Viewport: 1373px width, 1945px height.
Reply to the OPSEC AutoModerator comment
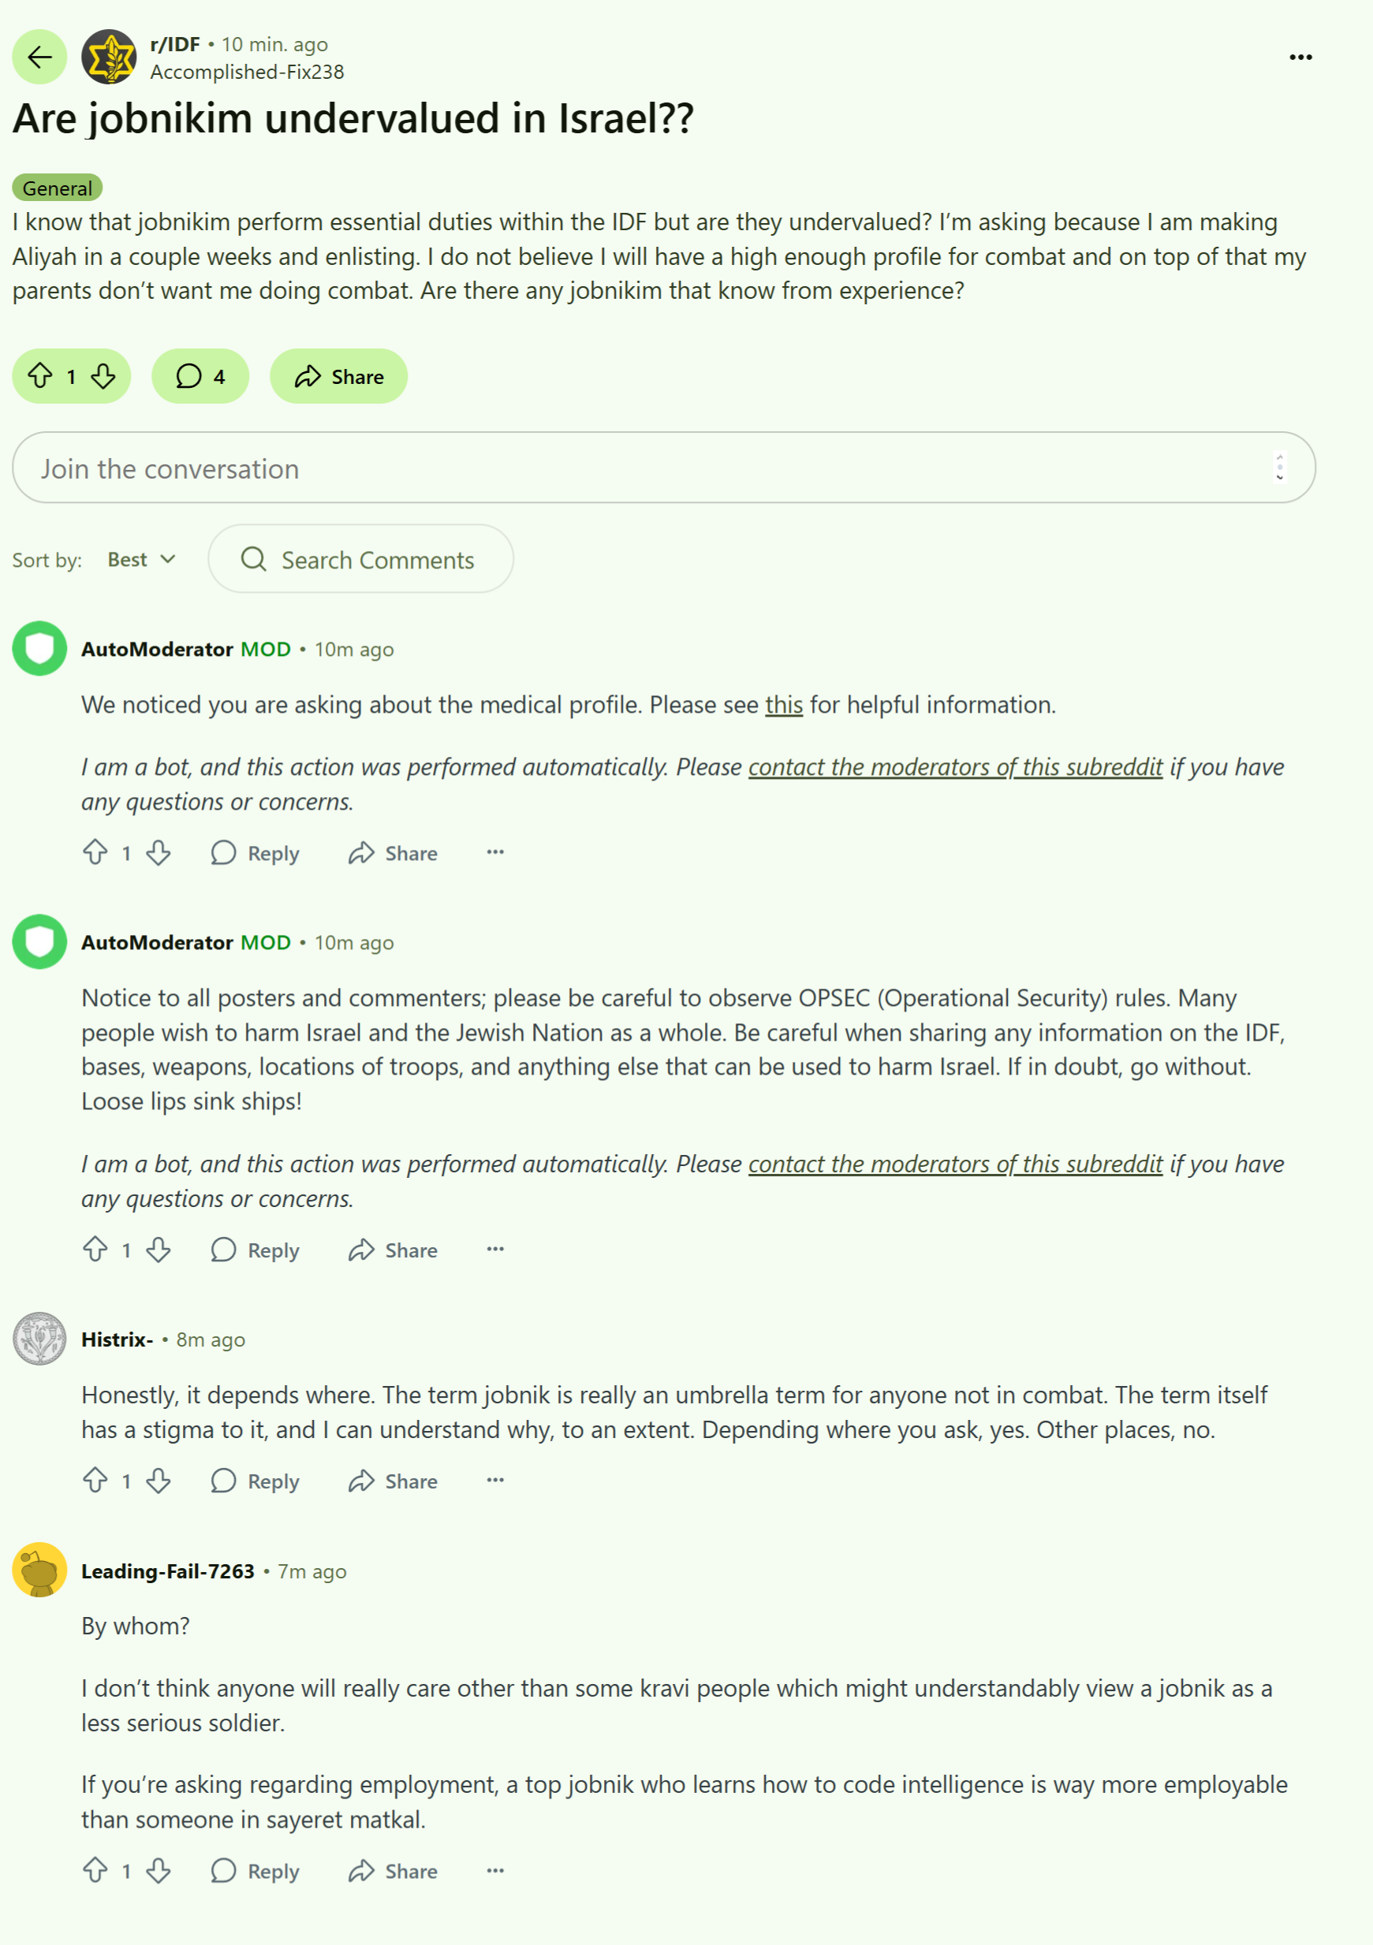[255, 1250]
